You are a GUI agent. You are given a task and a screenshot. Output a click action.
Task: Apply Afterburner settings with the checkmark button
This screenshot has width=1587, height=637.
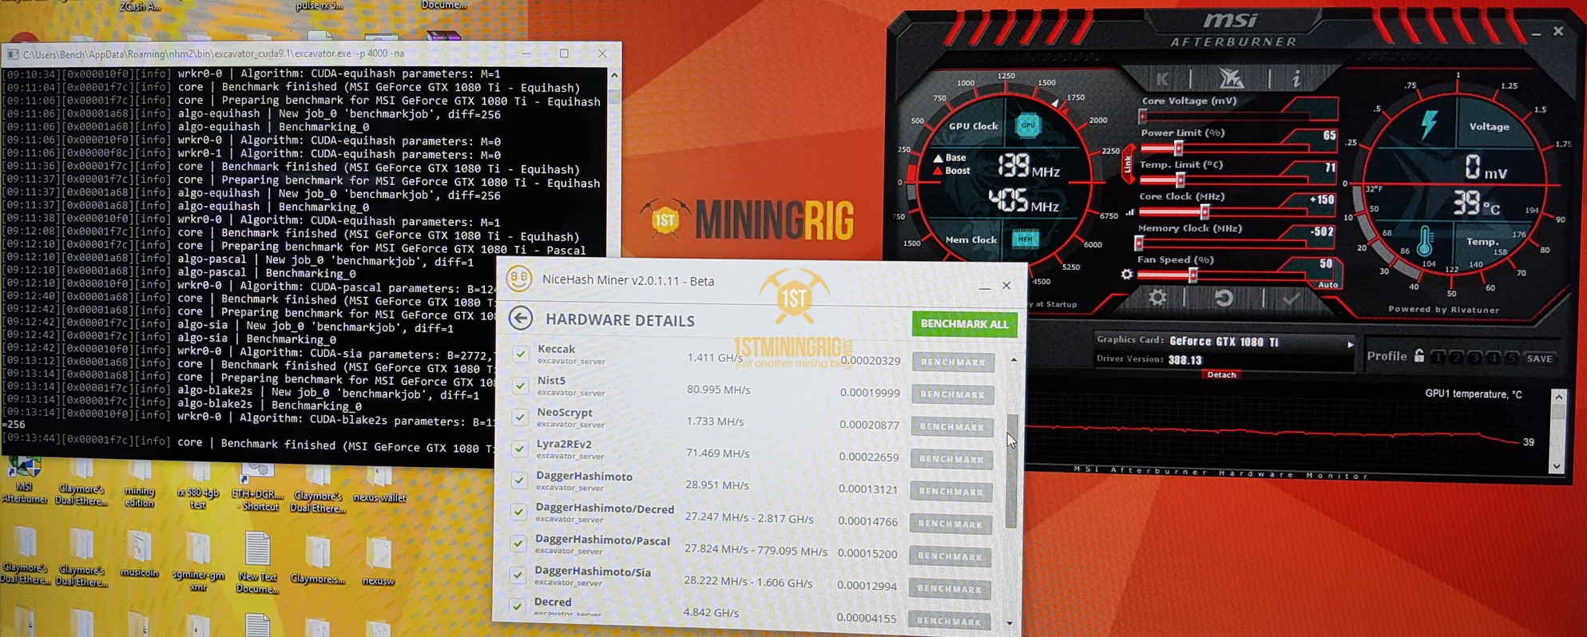1291,299
